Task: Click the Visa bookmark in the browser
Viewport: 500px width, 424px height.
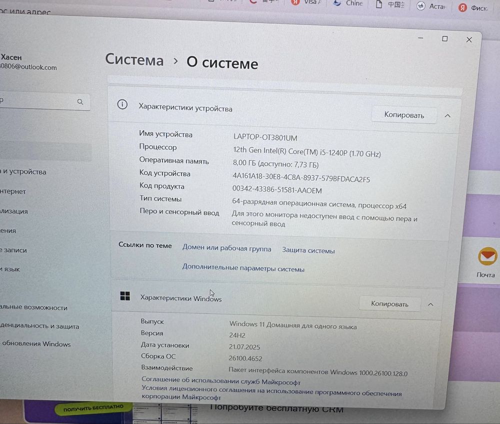Action: point(306,2)
